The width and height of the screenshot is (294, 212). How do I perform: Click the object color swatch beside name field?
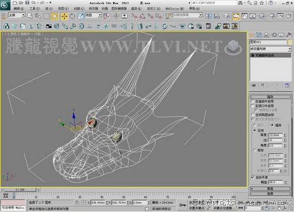click(290, 42)
